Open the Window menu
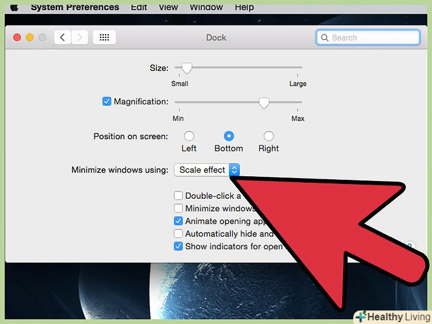The image size is (432, 324). click(x=206, y=7)
